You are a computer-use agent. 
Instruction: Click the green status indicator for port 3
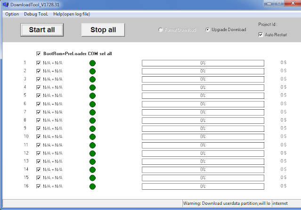point(92,80)
